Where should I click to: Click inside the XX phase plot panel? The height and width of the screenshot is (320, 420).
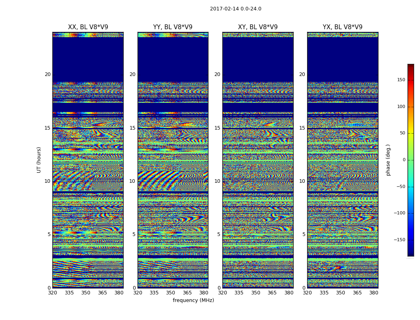[x=88, y=160]
